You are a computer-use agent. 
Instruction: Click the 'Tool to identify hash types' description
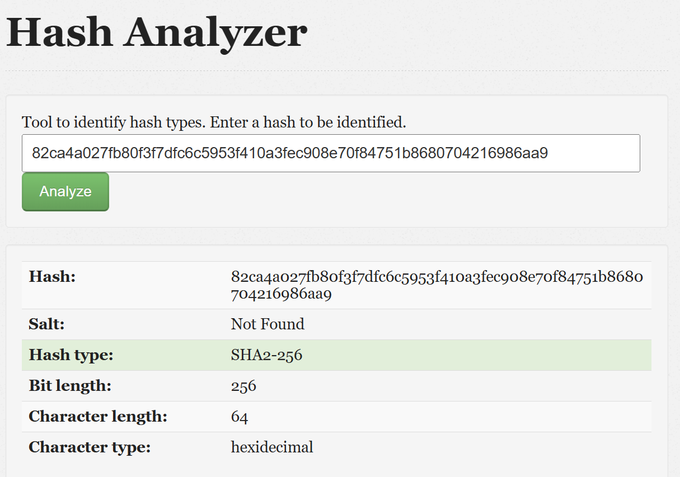114,122
